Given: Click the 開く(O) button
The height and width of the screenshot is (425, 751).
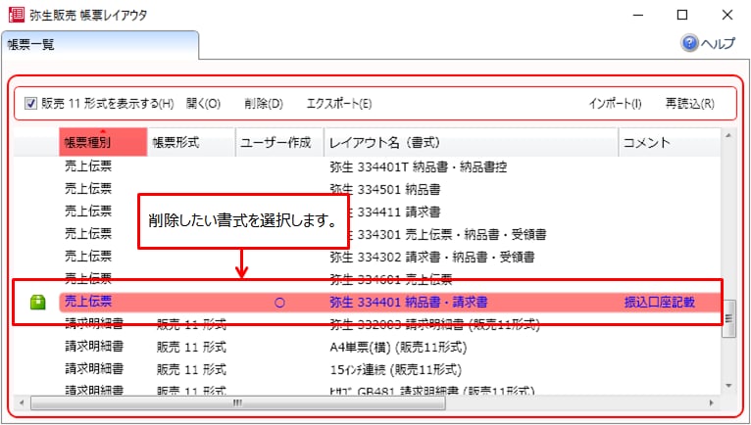Looking at the screenshot, I should pyautogui.click(x=203, y=104).
